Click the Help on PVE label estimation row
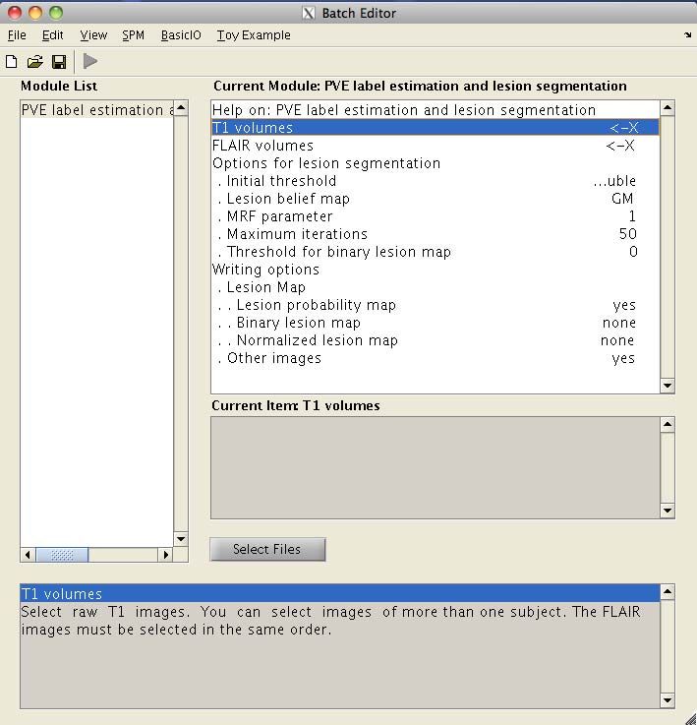The height and width of the screenshot is (725, 697). coord(436,110)
